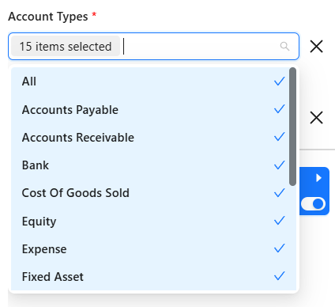Deselect Accounts Receivable option
This screenshot has width=335, height=307.
click(153, 137)
